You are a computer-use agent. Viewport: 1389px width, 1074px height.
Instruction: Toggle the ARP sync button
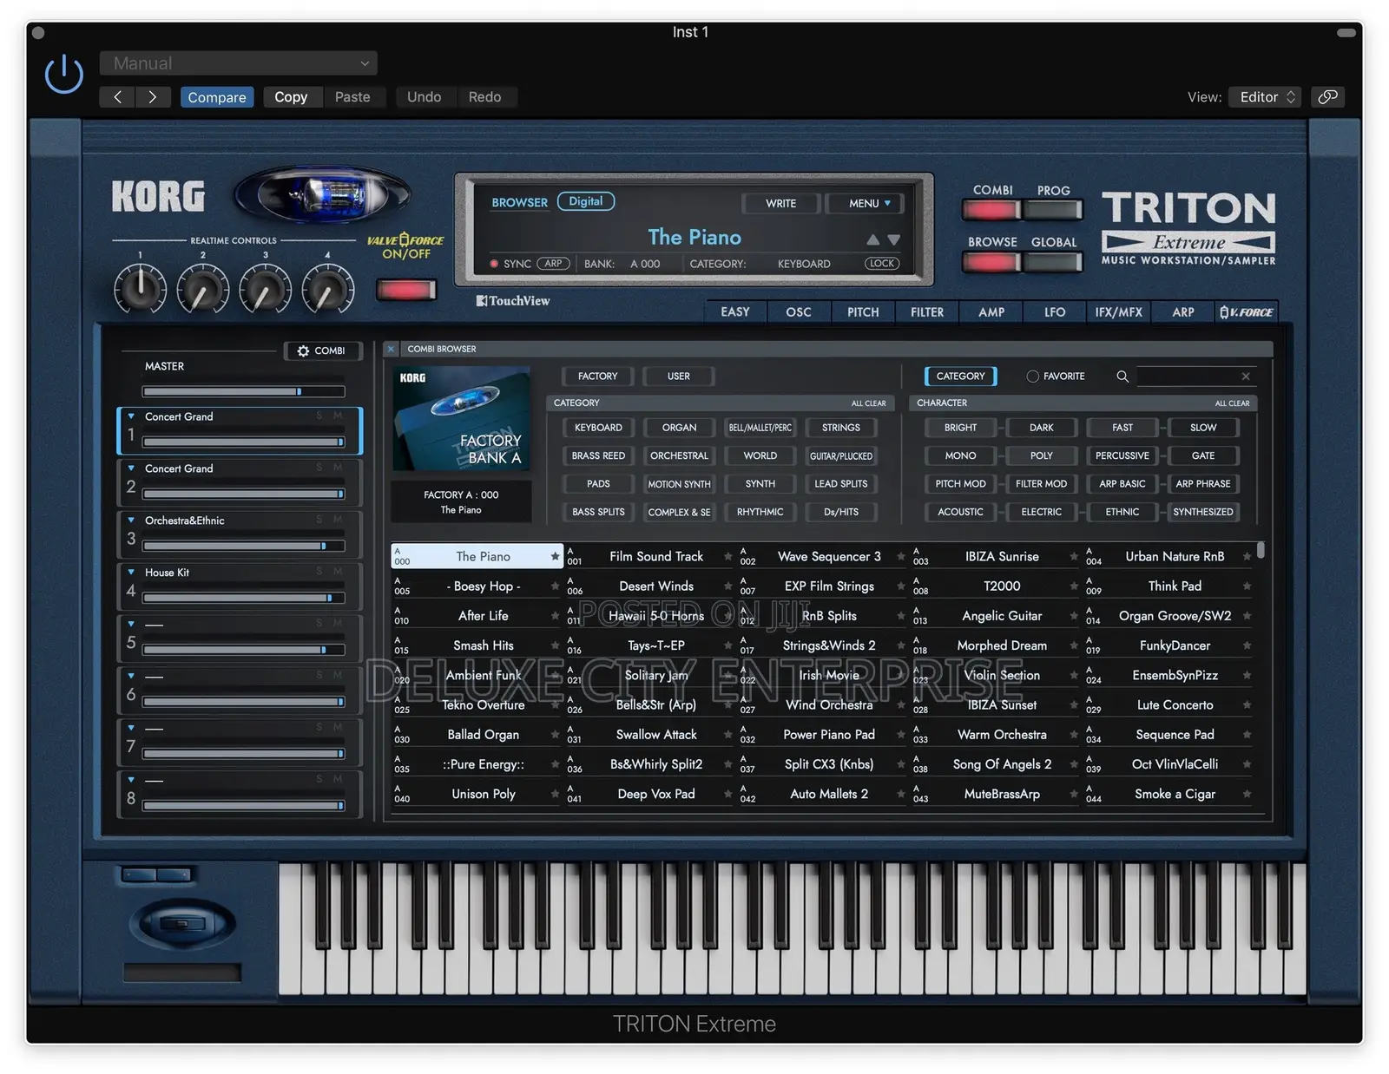[x=553, y=264]
